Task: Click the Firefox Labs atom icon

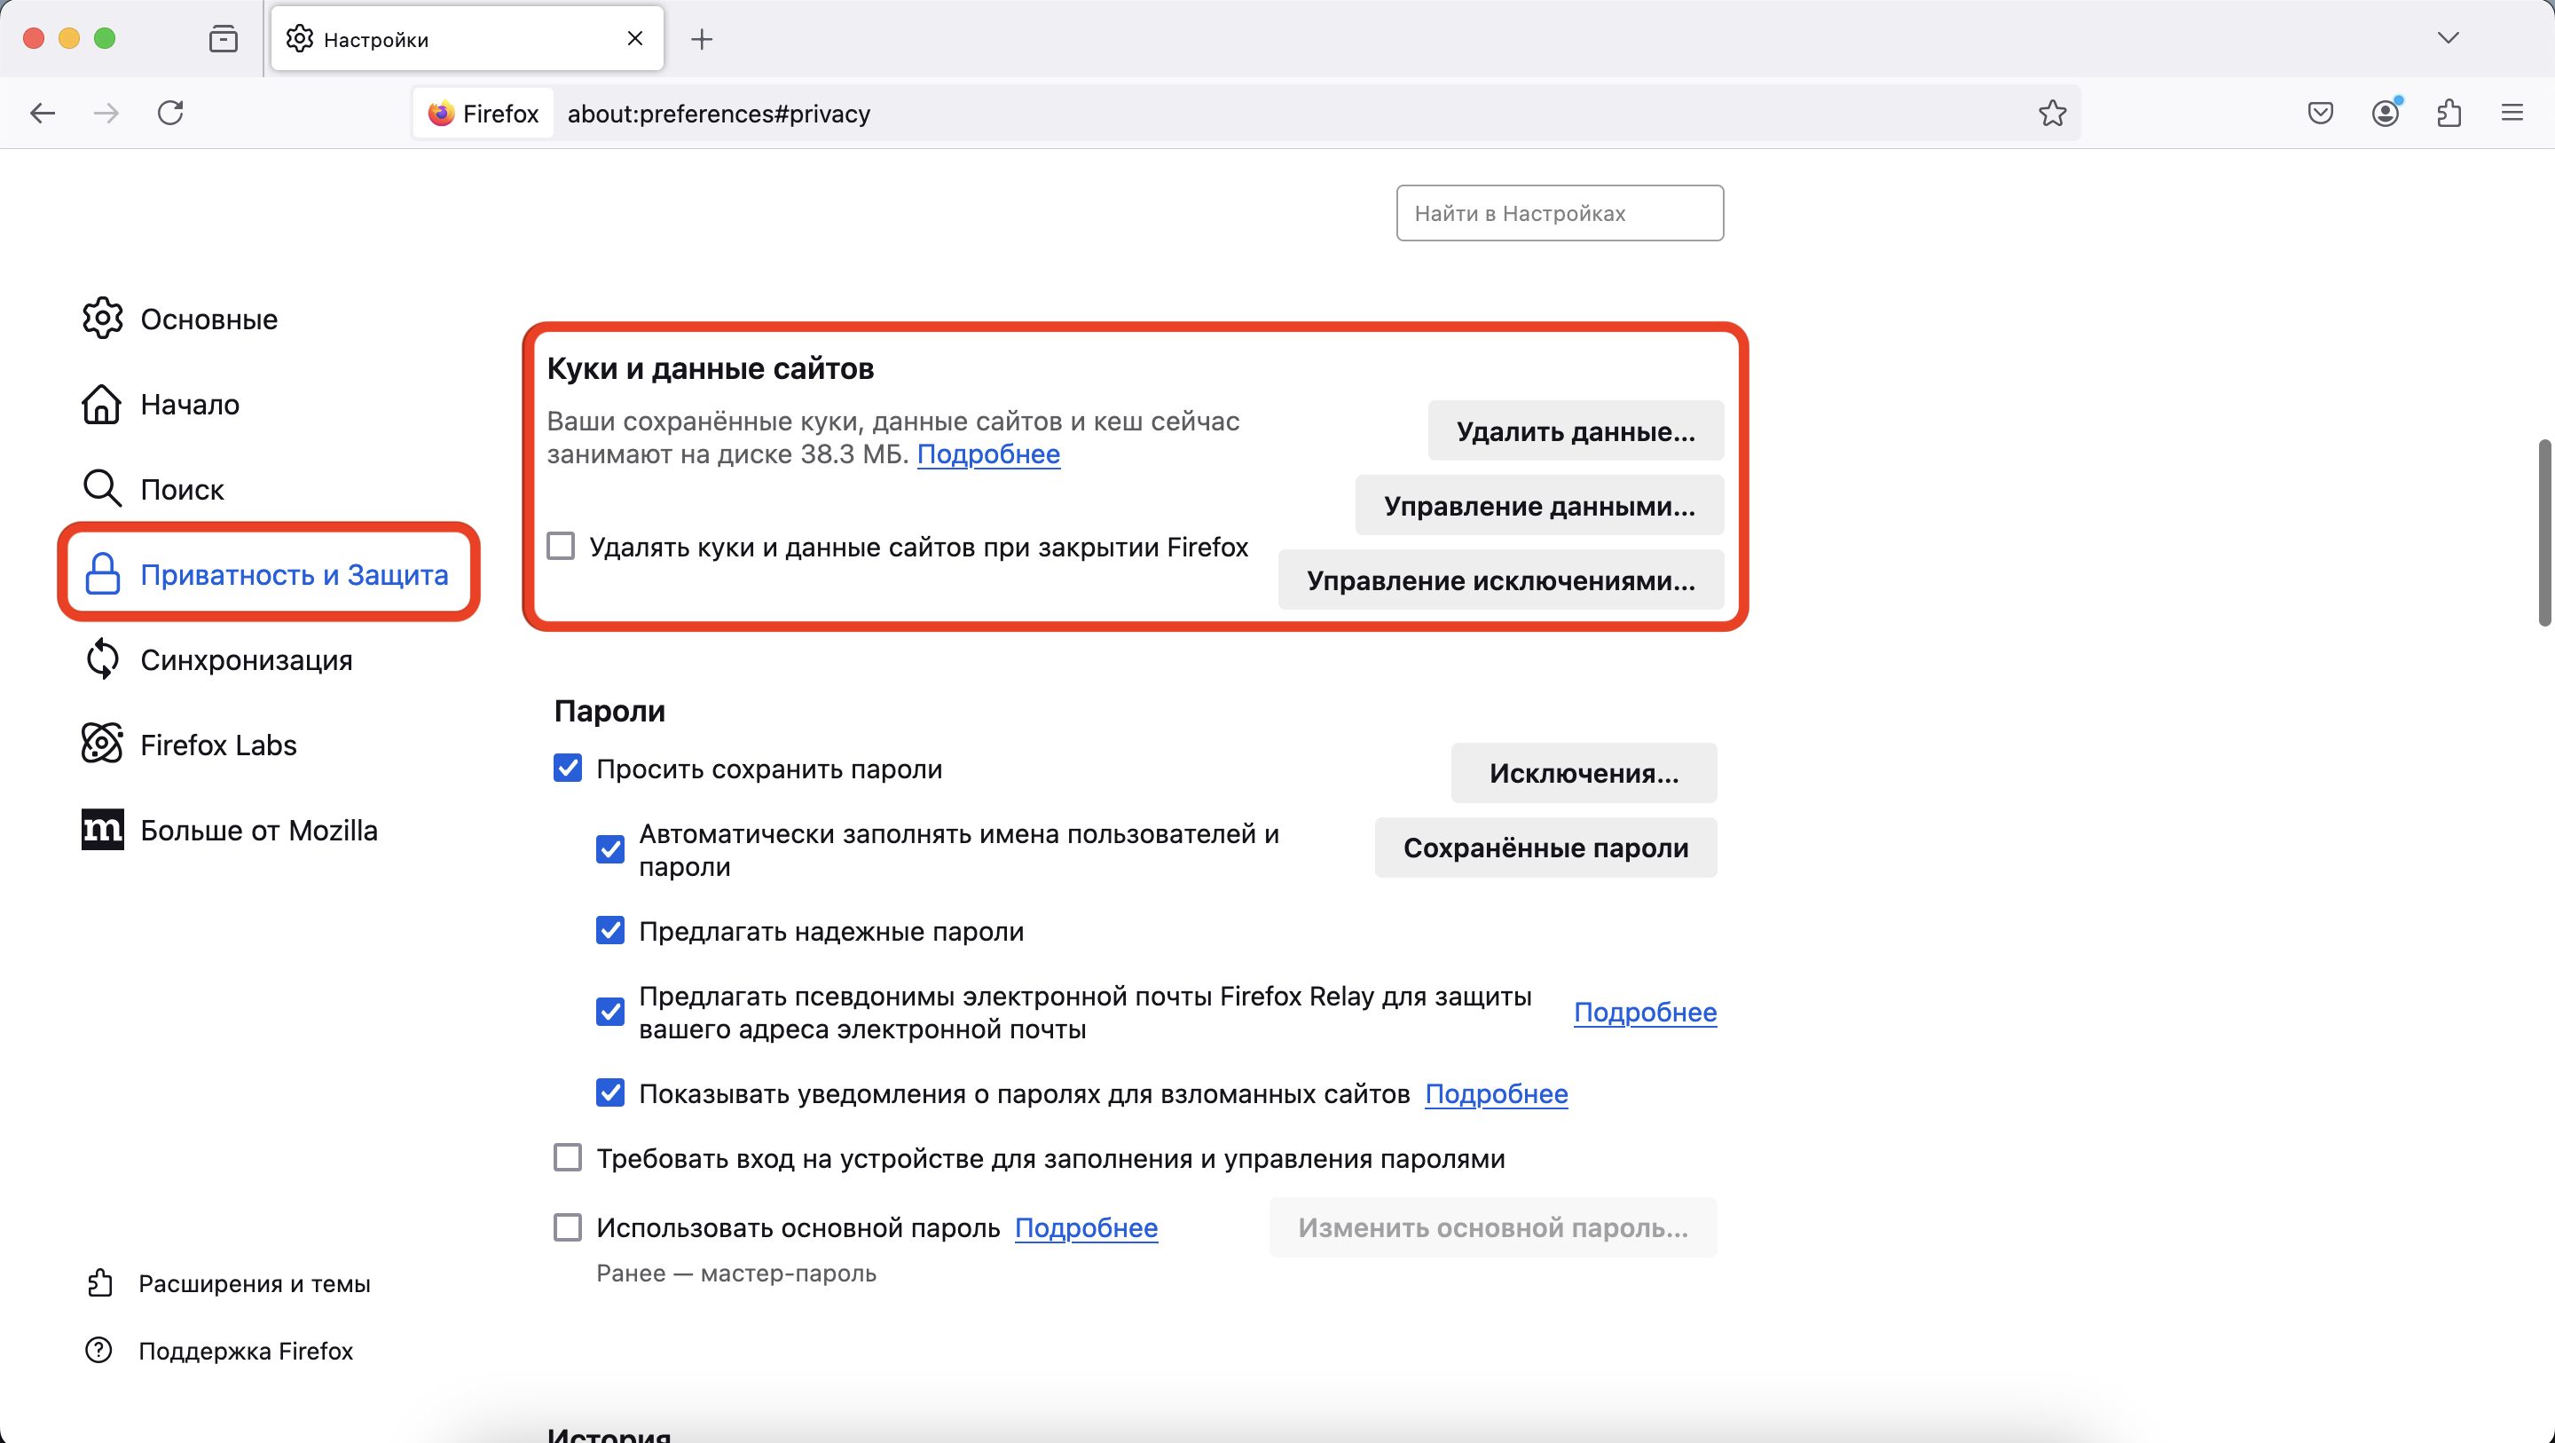Action: 102,745
